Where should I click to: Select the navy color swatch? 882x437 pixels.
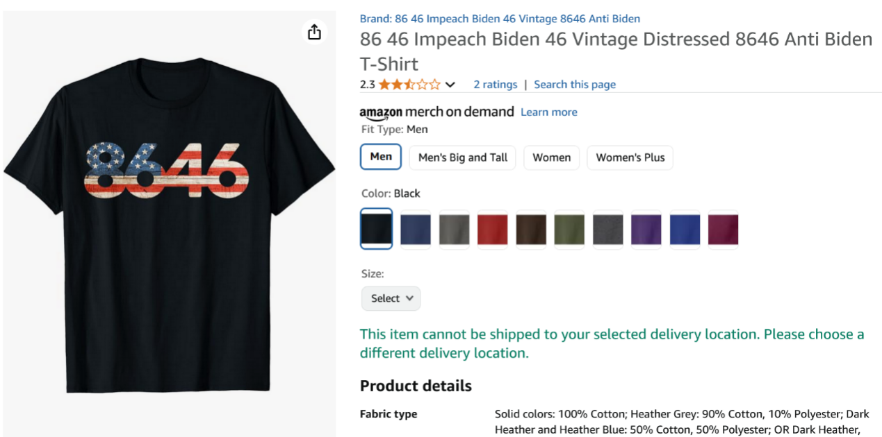pos(416,230)
